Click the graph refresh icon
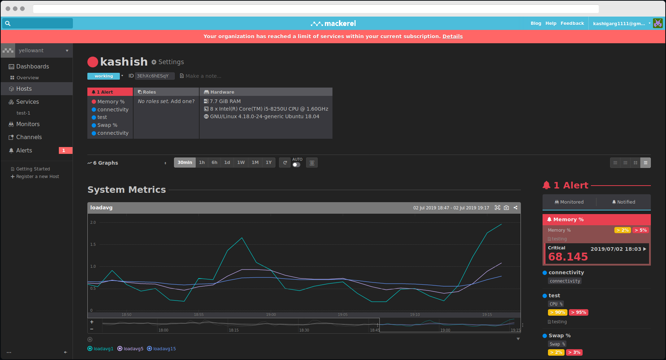This screenshot has height=360, width=666. (285, 163)
